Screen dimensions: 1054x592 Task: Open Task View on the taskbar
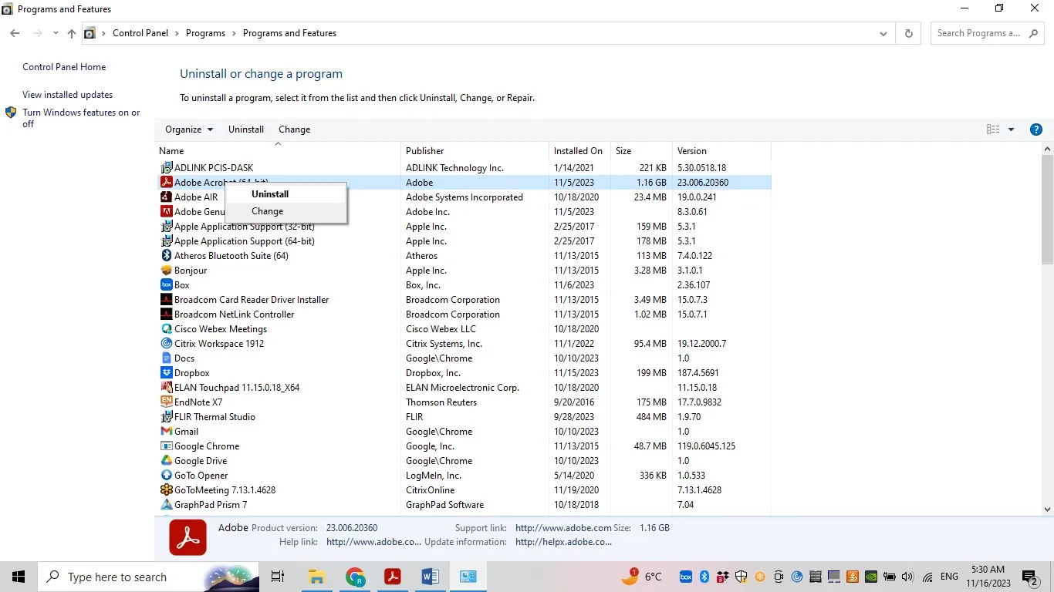coord(278,577)
